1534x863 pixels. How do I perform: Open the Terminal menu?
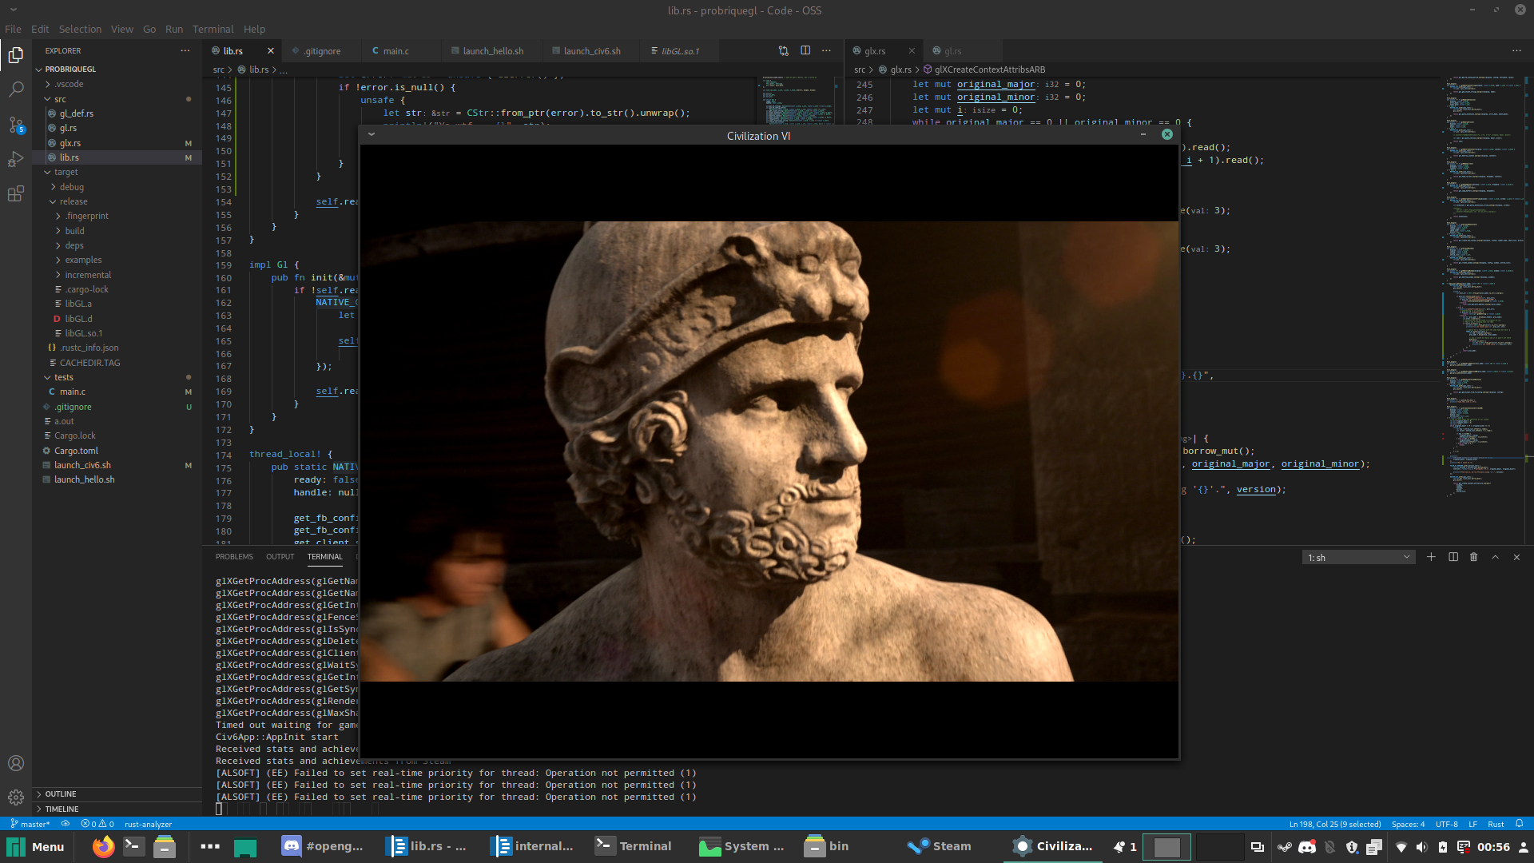point(212,29)
